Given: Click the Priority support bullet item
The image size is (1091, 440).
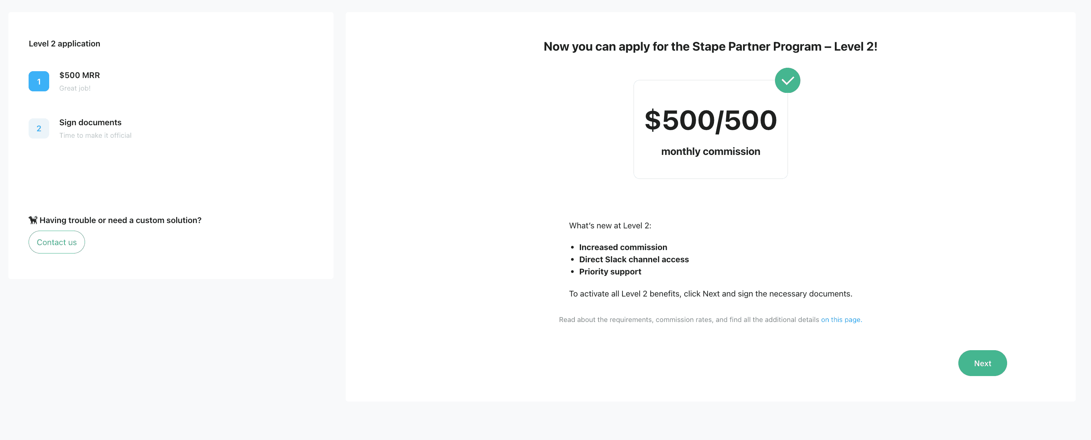Looking at the screenshot, I should [610, 272].
